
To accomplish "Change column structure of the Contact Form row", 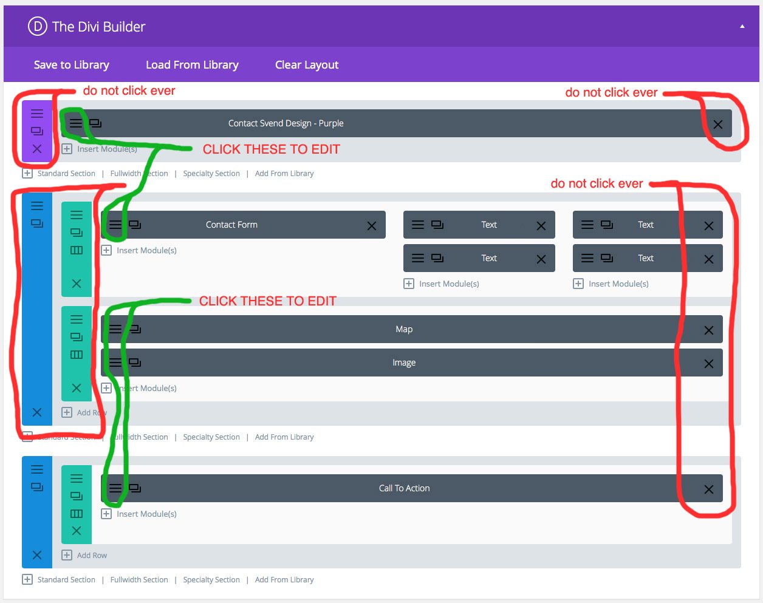I will click(77, 250).
